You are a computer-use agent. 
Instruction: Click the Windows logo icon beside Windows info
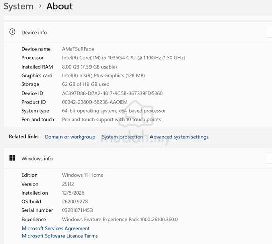[x=12, y=158]
